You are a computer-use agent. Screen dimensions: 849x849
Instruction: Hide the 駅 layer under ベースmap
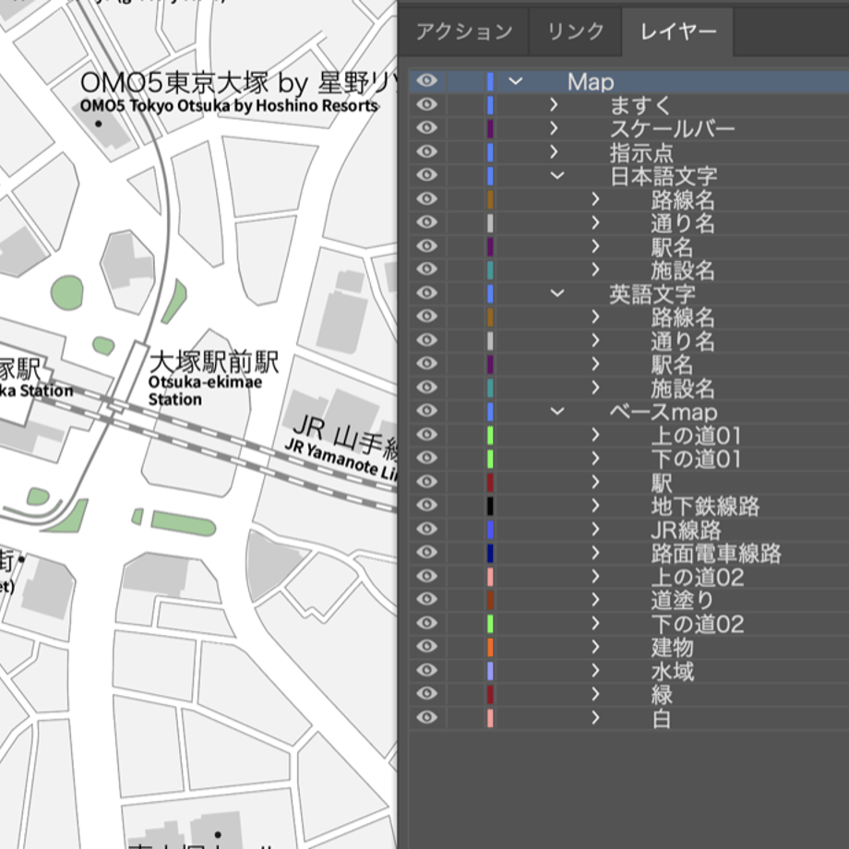pyautogui.click(x=426, y=482)
